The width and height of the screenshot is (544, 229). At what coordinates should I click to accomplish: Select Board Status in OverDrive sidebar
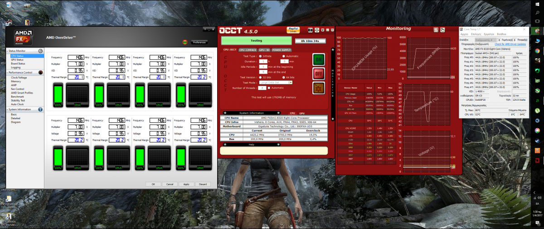(18, 63)
